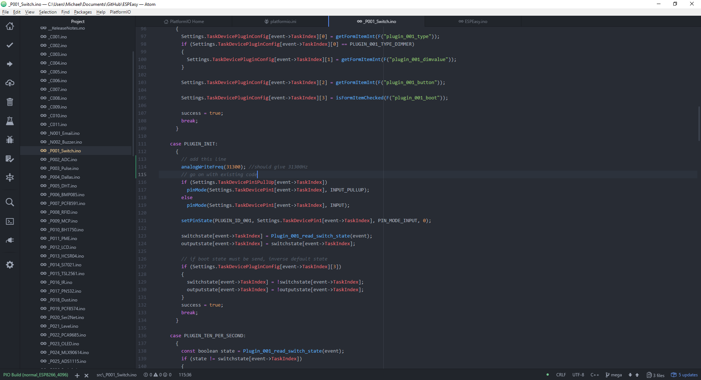
Task: Select the _P001_Switch.ino editor tab
Action: (376, 22)
